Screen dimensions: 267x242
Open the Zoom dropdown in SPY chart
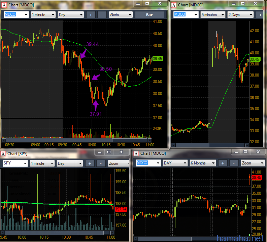tap(119, 163)
